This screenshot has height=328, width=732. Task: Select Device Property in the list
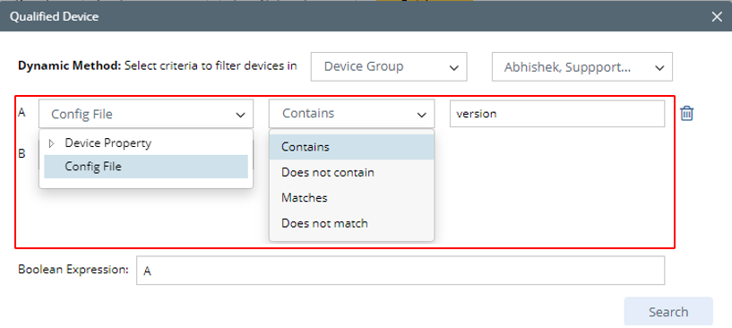tap(108, 143)
